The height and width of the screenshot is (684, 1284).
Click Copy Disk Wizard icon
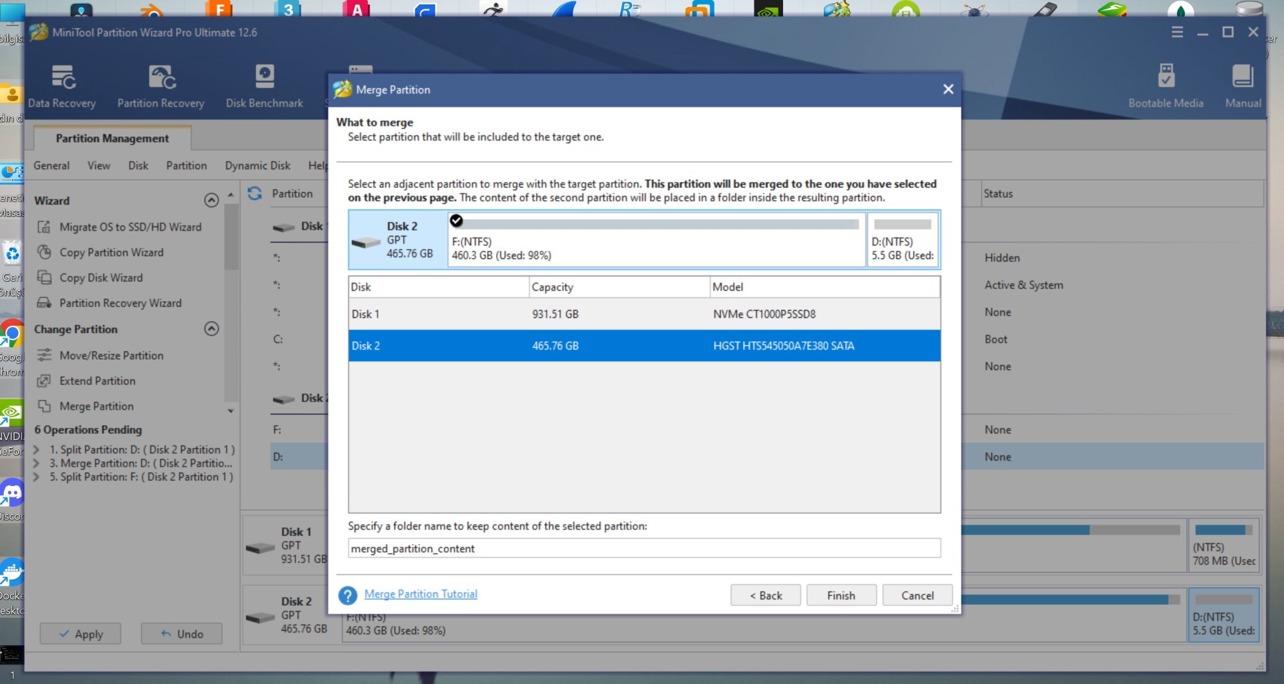pos(44,277)
